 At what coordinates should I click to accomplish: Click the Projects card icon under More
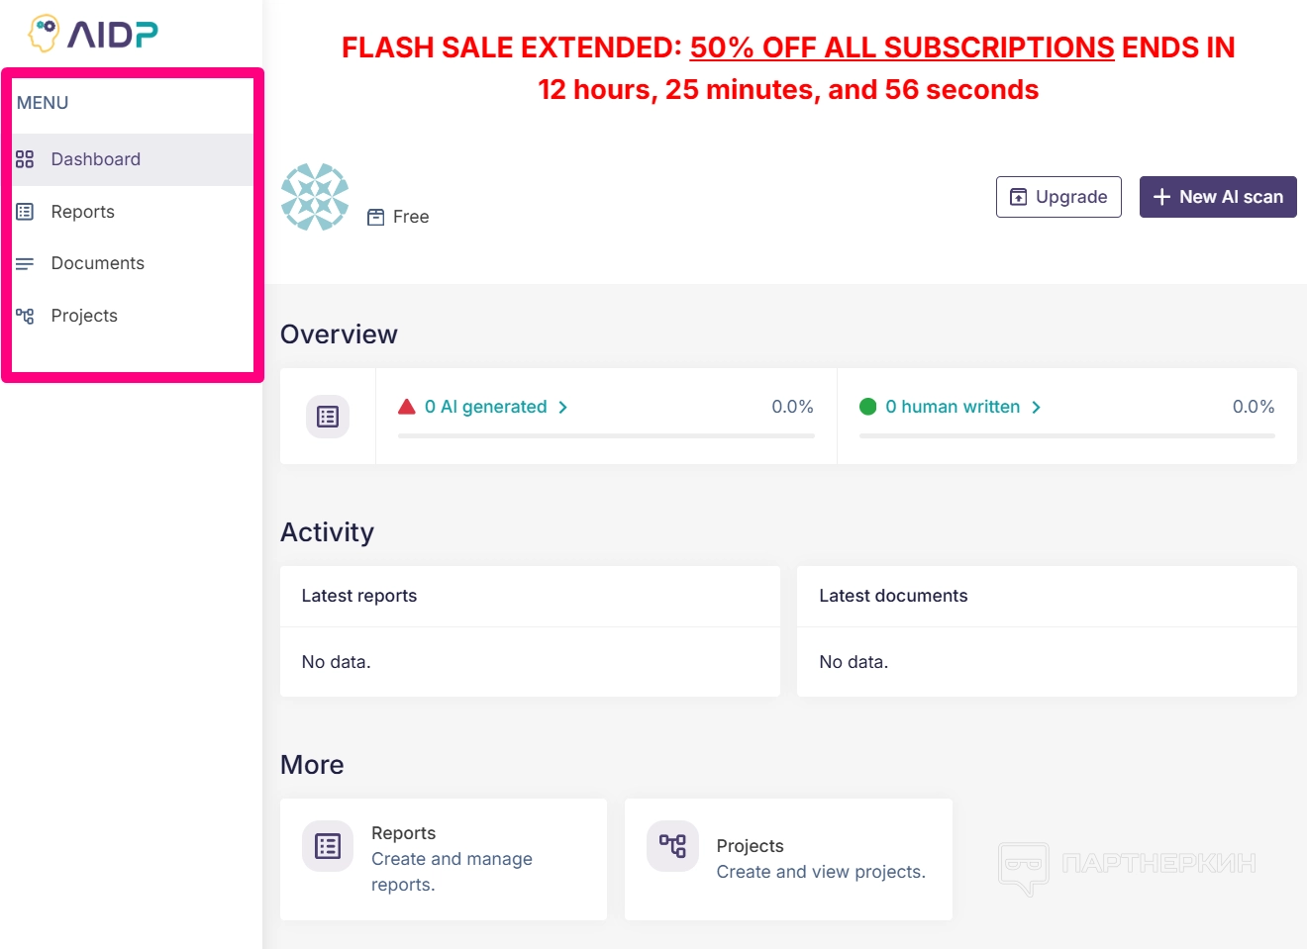click(x=672, y=846)
